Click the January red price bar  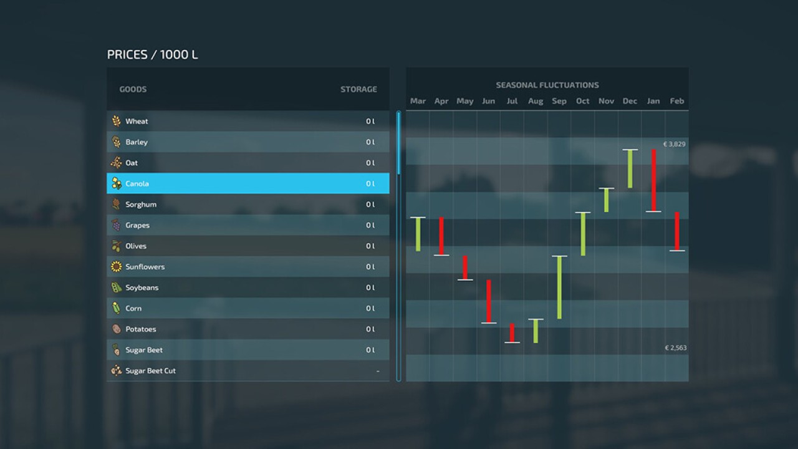[653, 180]
